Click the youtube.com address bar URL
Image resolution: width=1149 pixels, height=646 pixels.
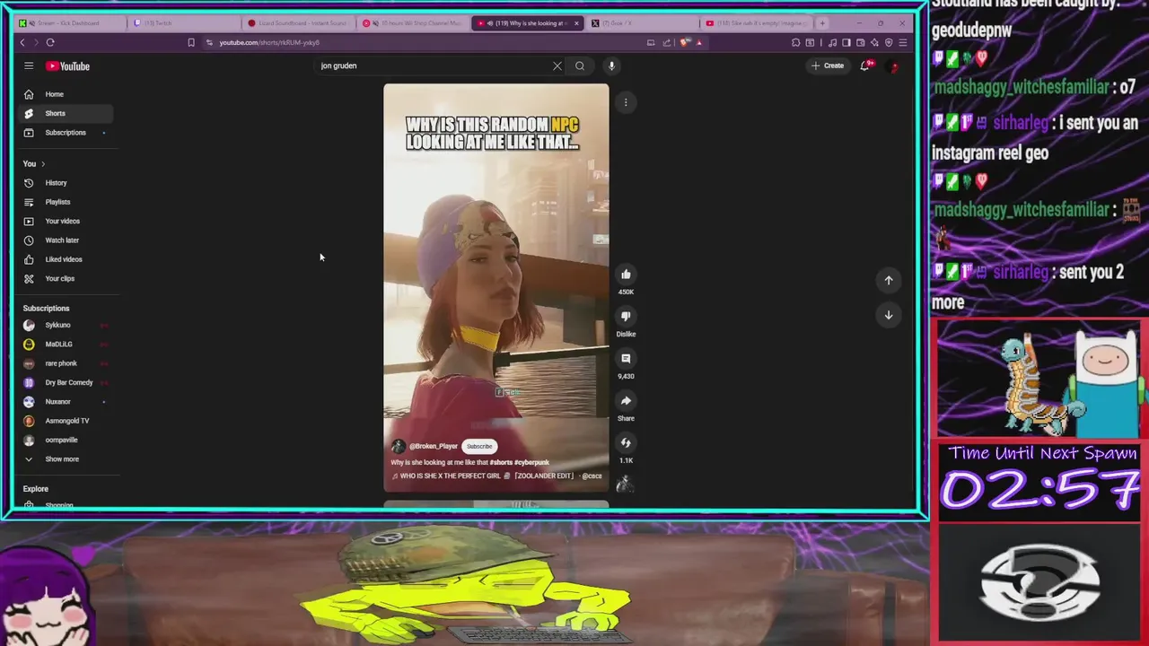click(269, 42)
